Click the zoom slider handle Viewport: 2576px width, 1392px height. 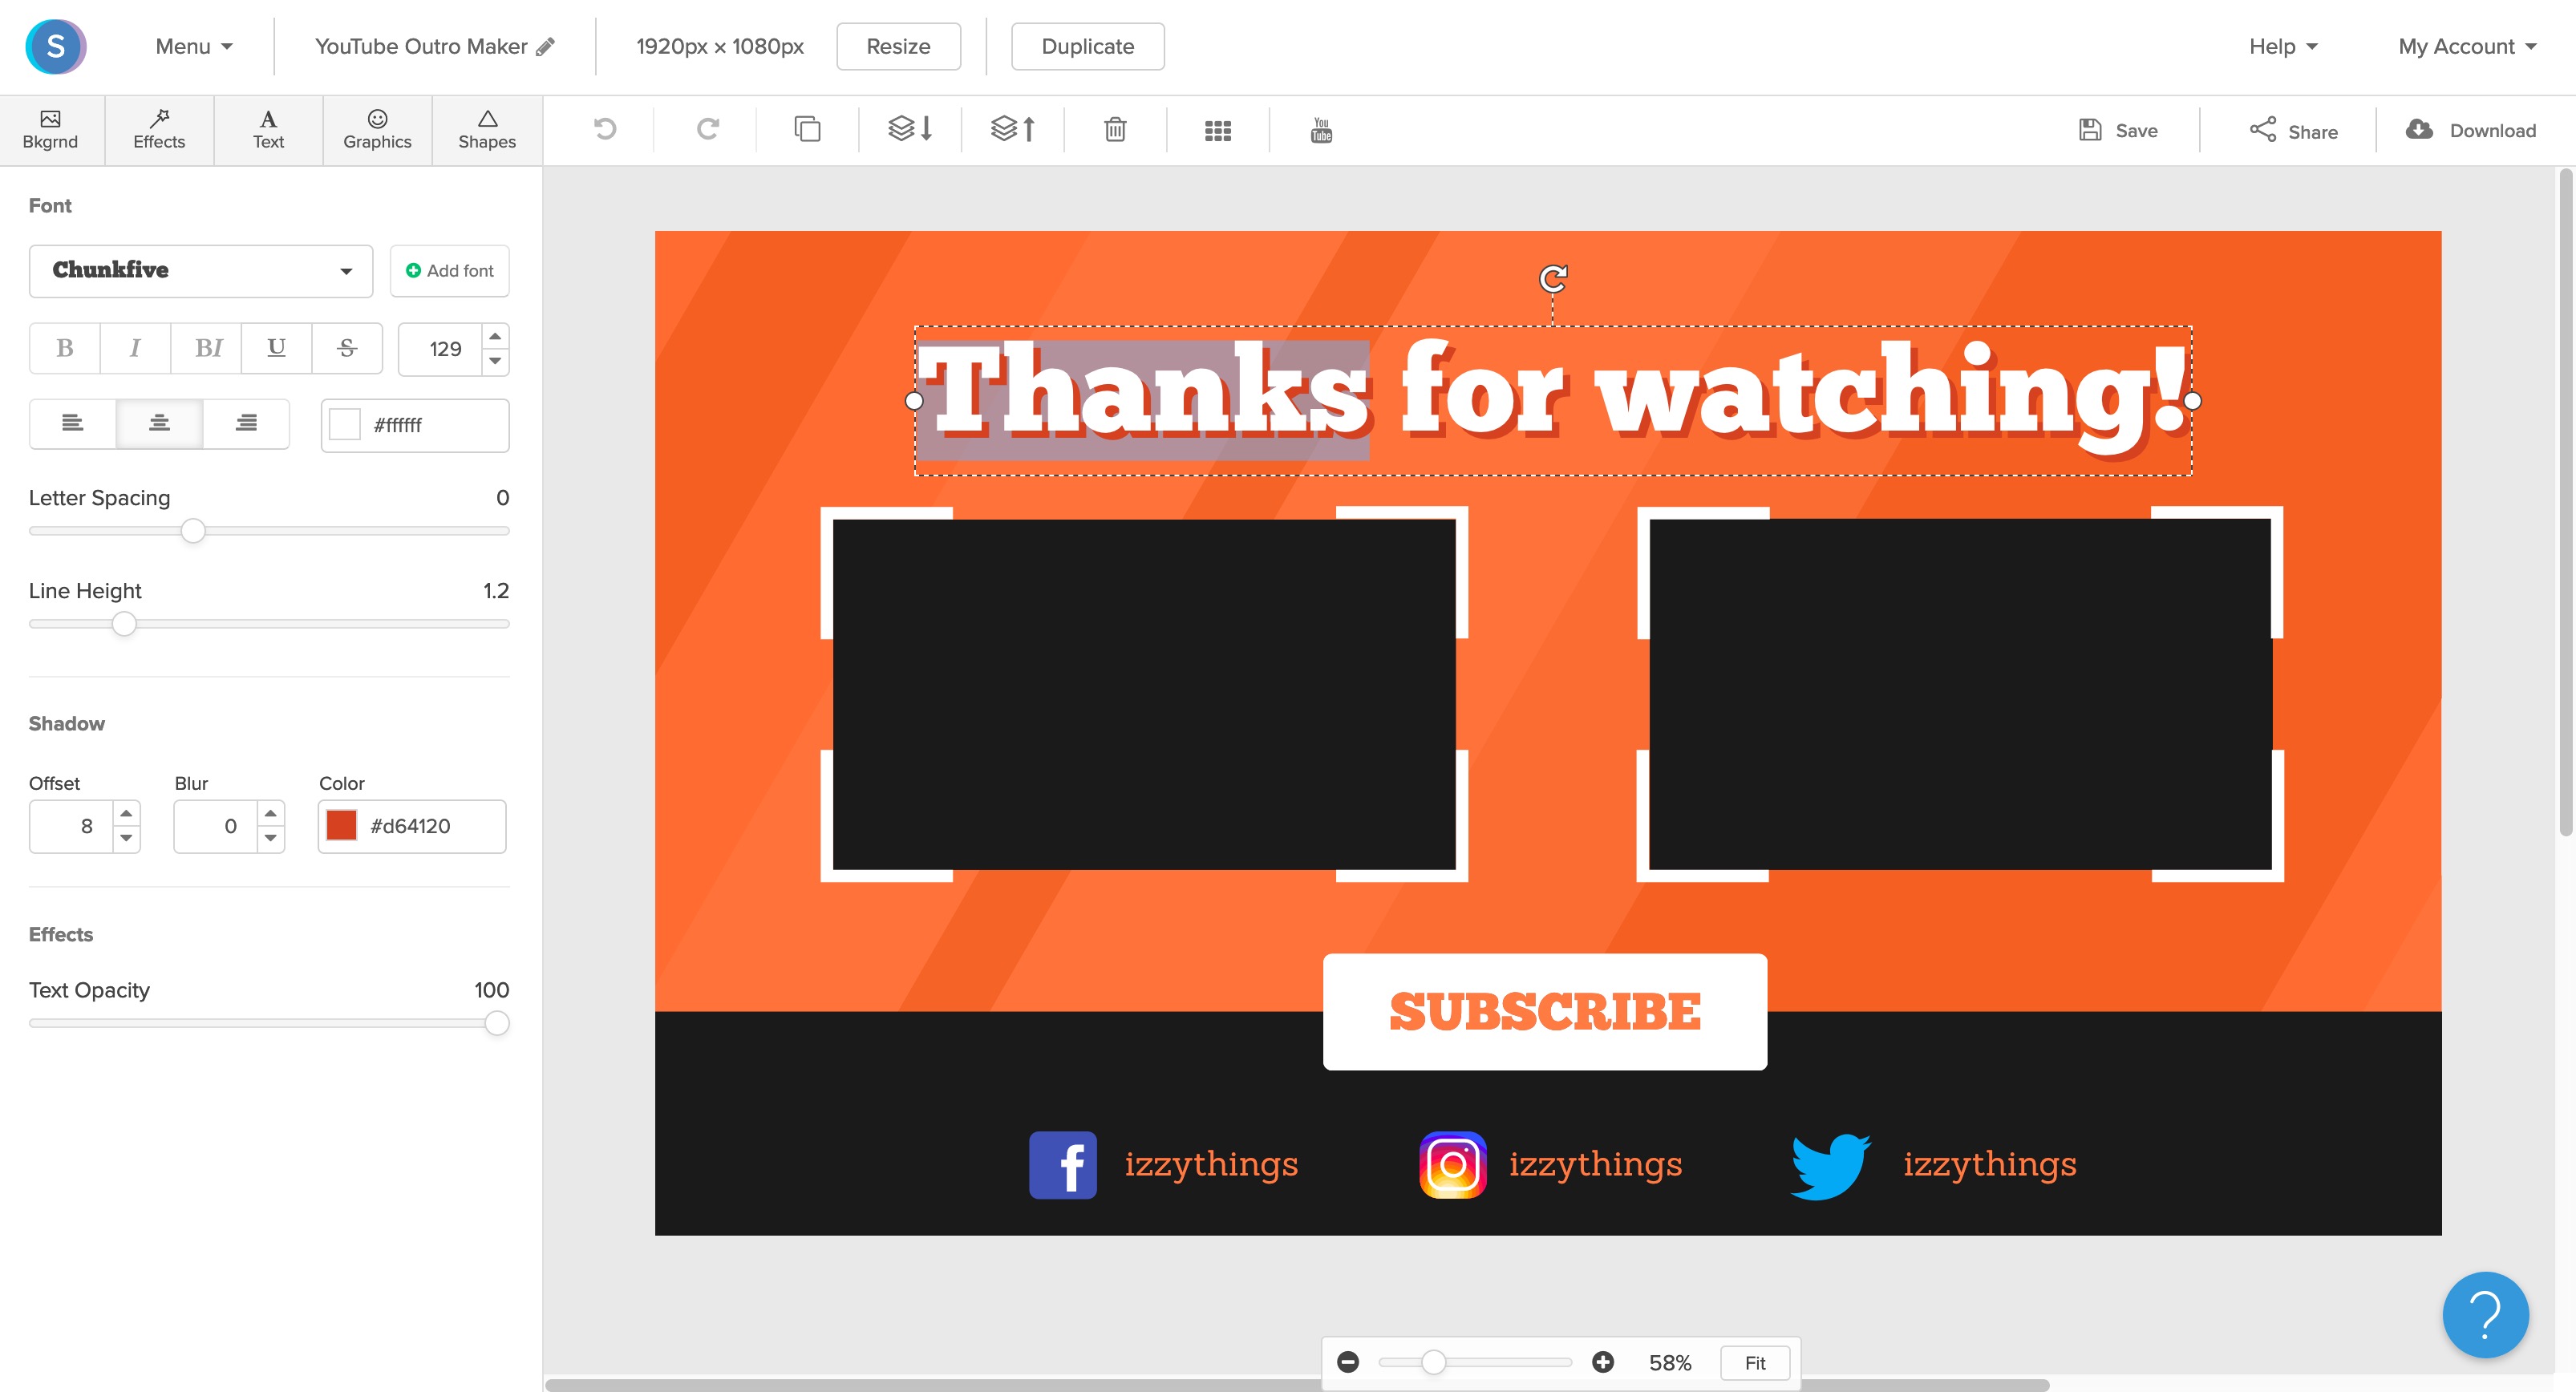[1433, 1362]
